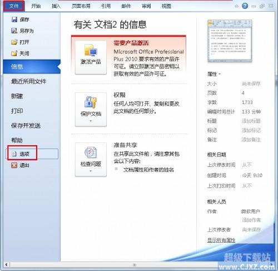Click the 权限 (Permissions) heading

(120, 95)
